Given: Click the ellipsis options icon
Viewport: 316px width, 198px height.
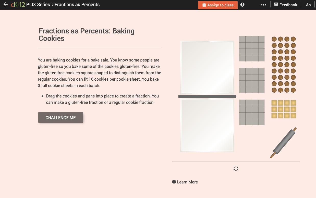Looking at the screenshot, I should coord(263,5).
